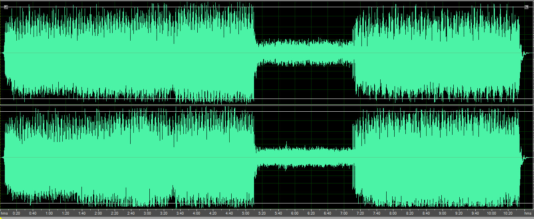Click the 8:00 mark on the time ruler

point(393,213)
